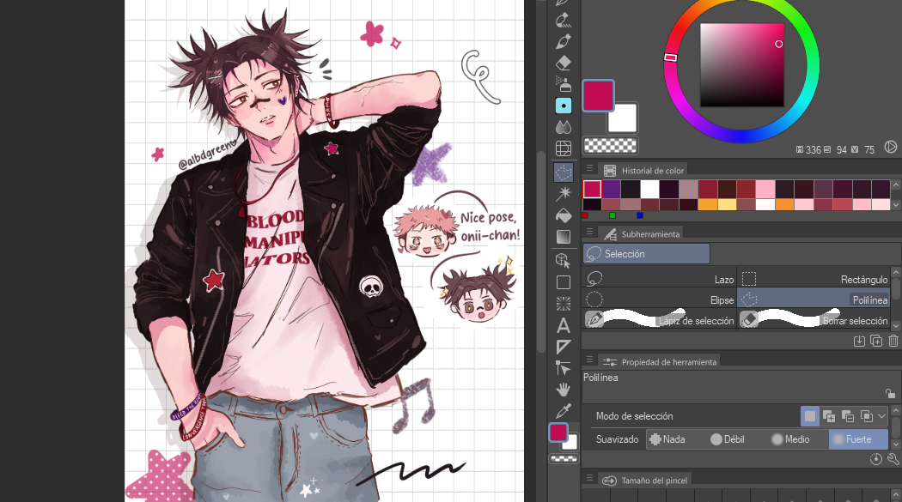The width and height of the screenshot is (902, 502).
Task: Click the duplicate sub tool icon
Action: [876, 342]
